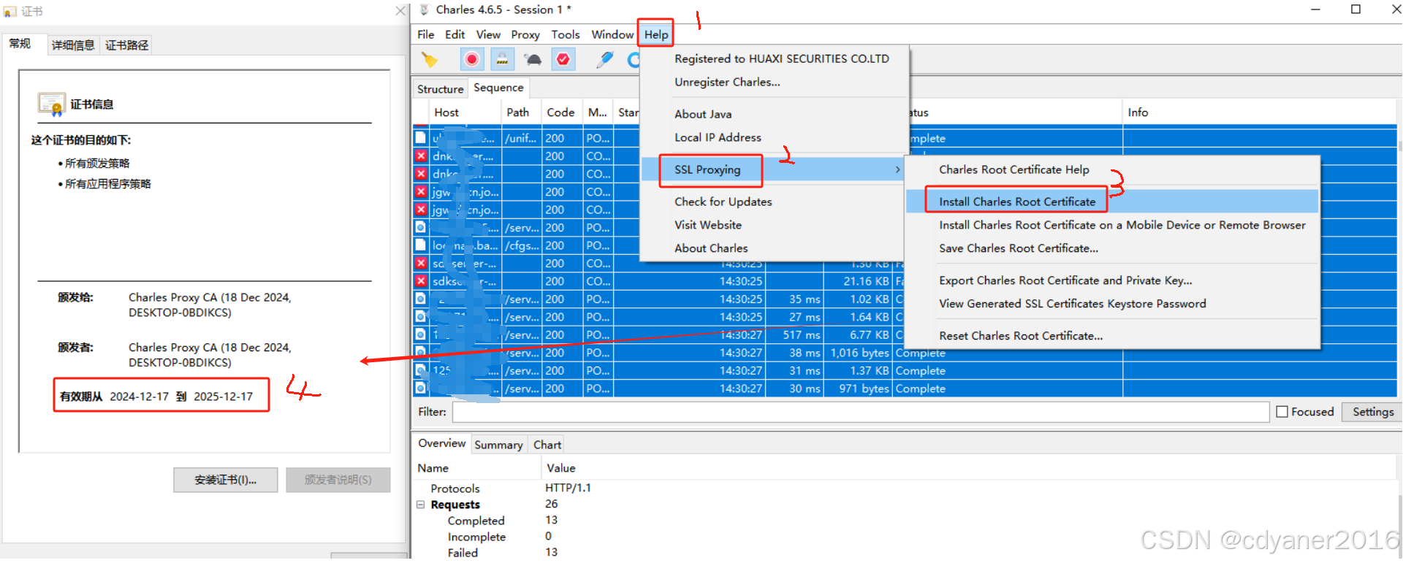Viewport: 1403px width, 563px height.
Task: Click the 颁发者说明(S) button
Action: [x=338, y=480]
